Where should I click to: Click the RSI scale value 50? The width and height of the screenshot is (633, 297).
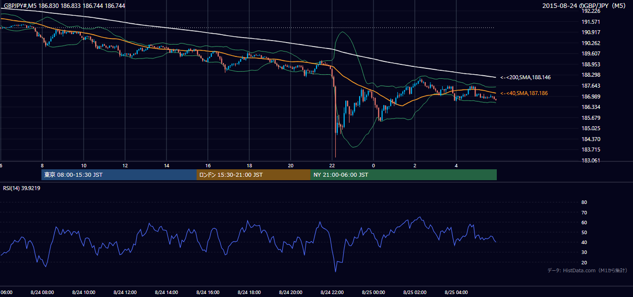(584, 233)
